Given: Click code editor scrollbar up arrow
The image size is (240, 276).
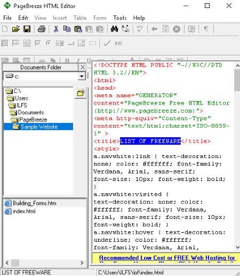Looking at the screenshot, I should coord(237,66).
